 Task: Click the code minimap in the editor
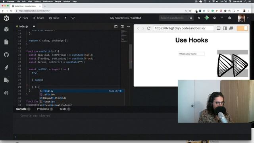124,36
